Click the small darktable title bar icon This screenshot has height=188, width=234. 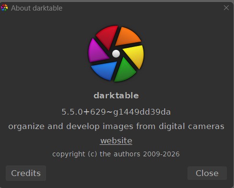point(4,8)
